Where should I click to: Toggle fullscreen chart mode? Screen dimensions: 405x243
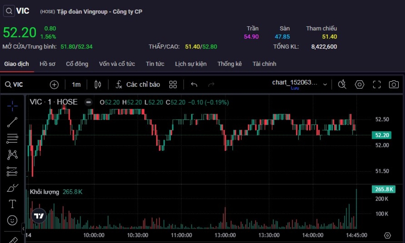(x=376, y=84)
